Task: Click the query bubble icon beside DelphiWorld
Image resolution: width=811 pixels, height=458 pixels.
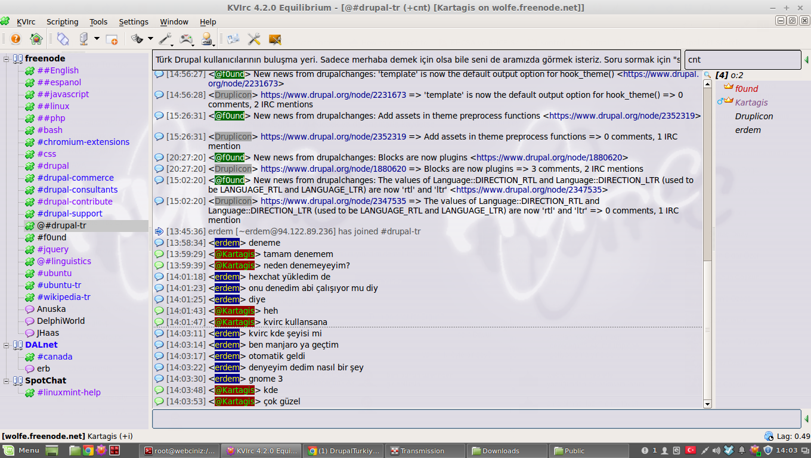Action: [30, 321]
